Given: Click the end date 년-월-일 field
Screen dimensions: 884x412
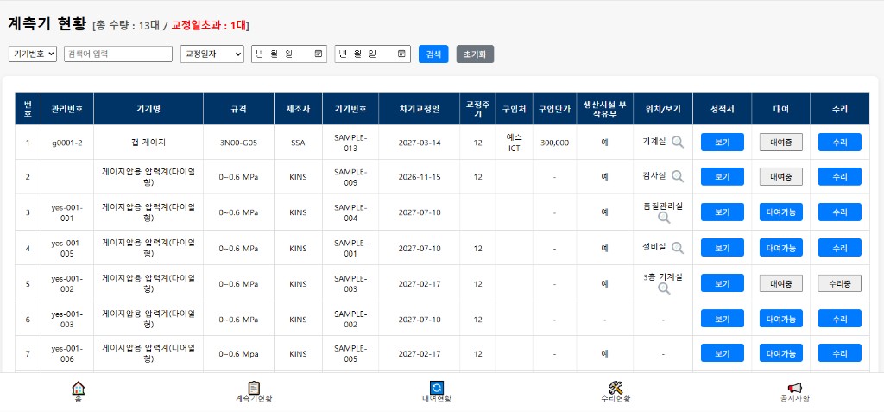Looking at the screenshot, I should (373, 54).
